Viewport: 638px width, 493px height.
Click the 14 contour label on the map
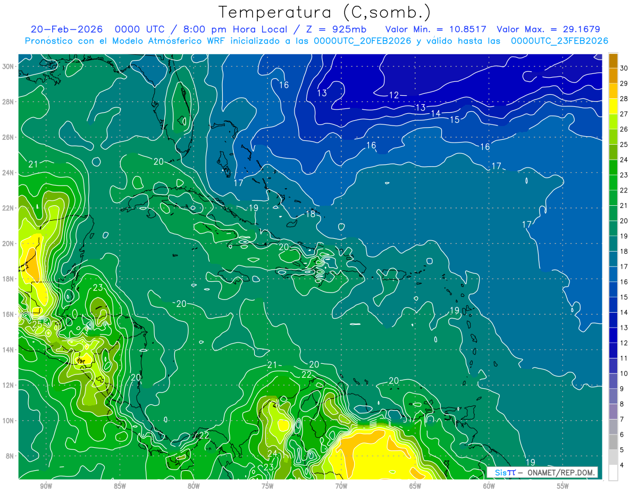[436, 113]
